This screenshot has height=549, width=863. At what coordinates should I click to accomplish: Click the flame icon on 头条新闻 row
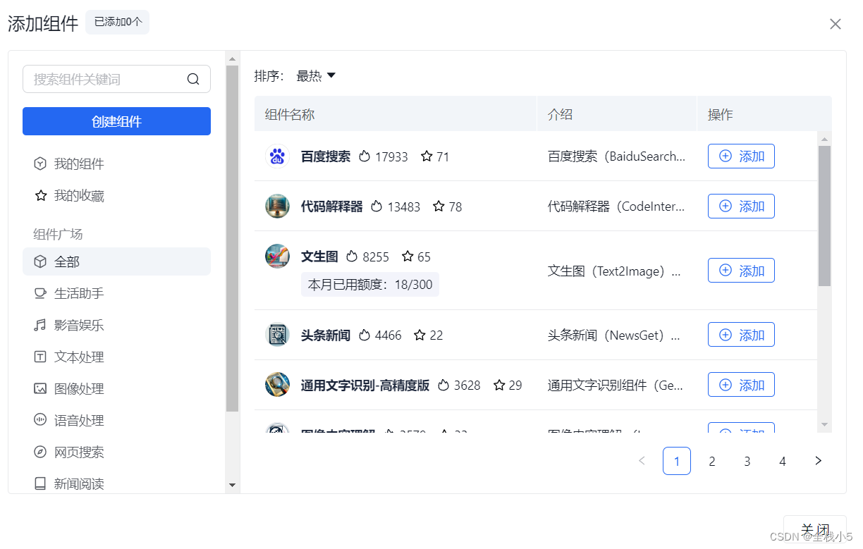click(x=365, y=335)
